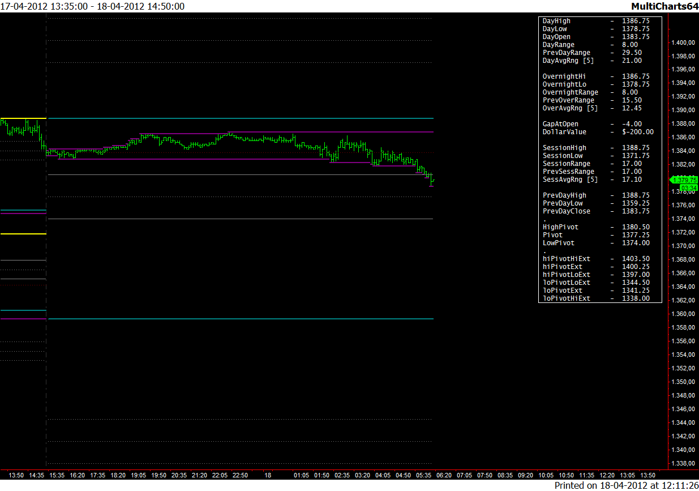699x491 pixels.
Task: Select the 1,360.00 price axis label
Action: [x=683, y=314]
